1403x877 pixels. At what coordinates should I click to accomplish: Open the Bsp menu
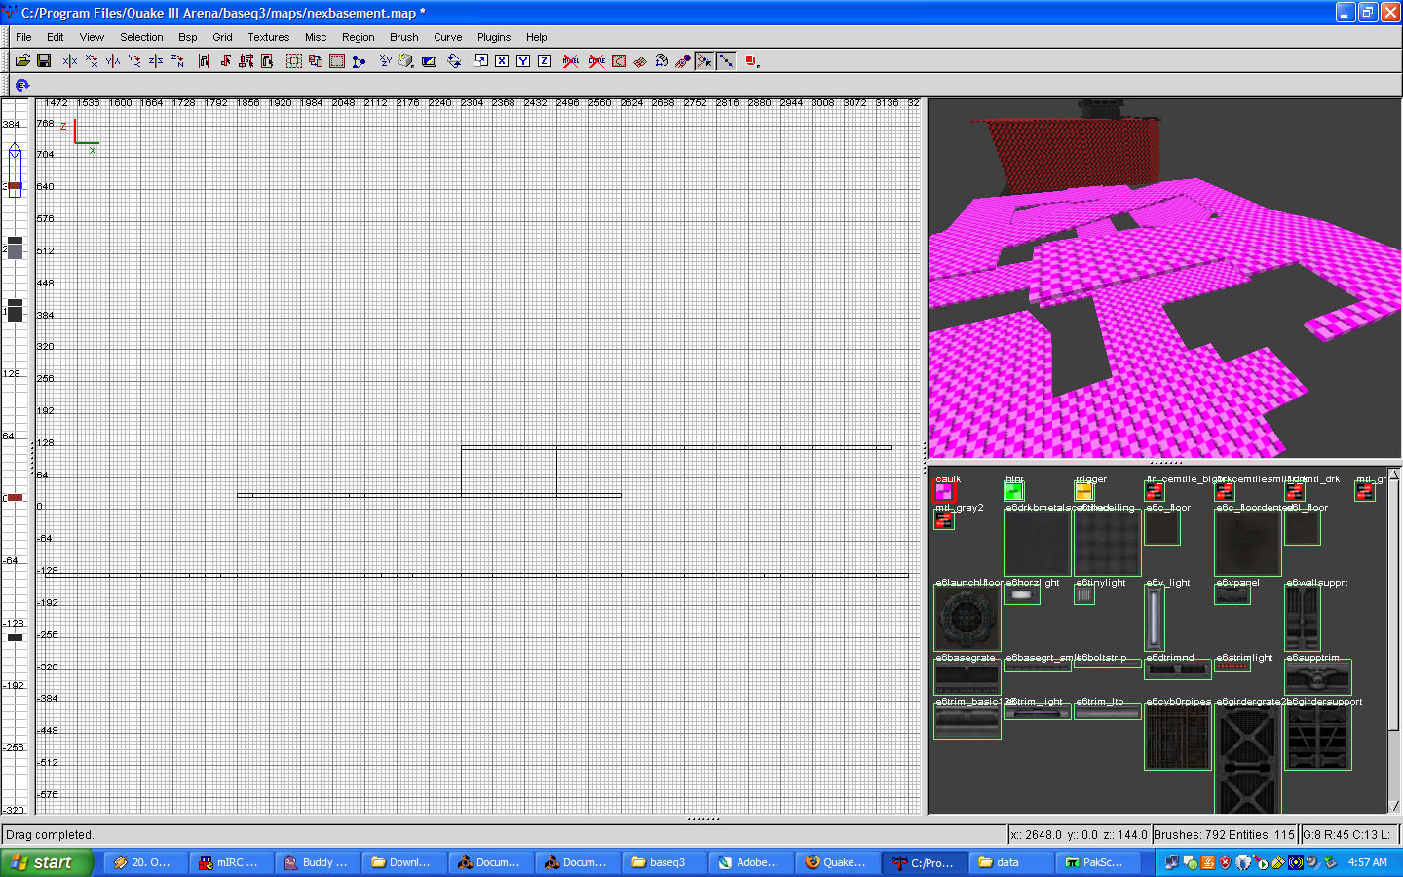pyautogui.click(x=188, y=37)
